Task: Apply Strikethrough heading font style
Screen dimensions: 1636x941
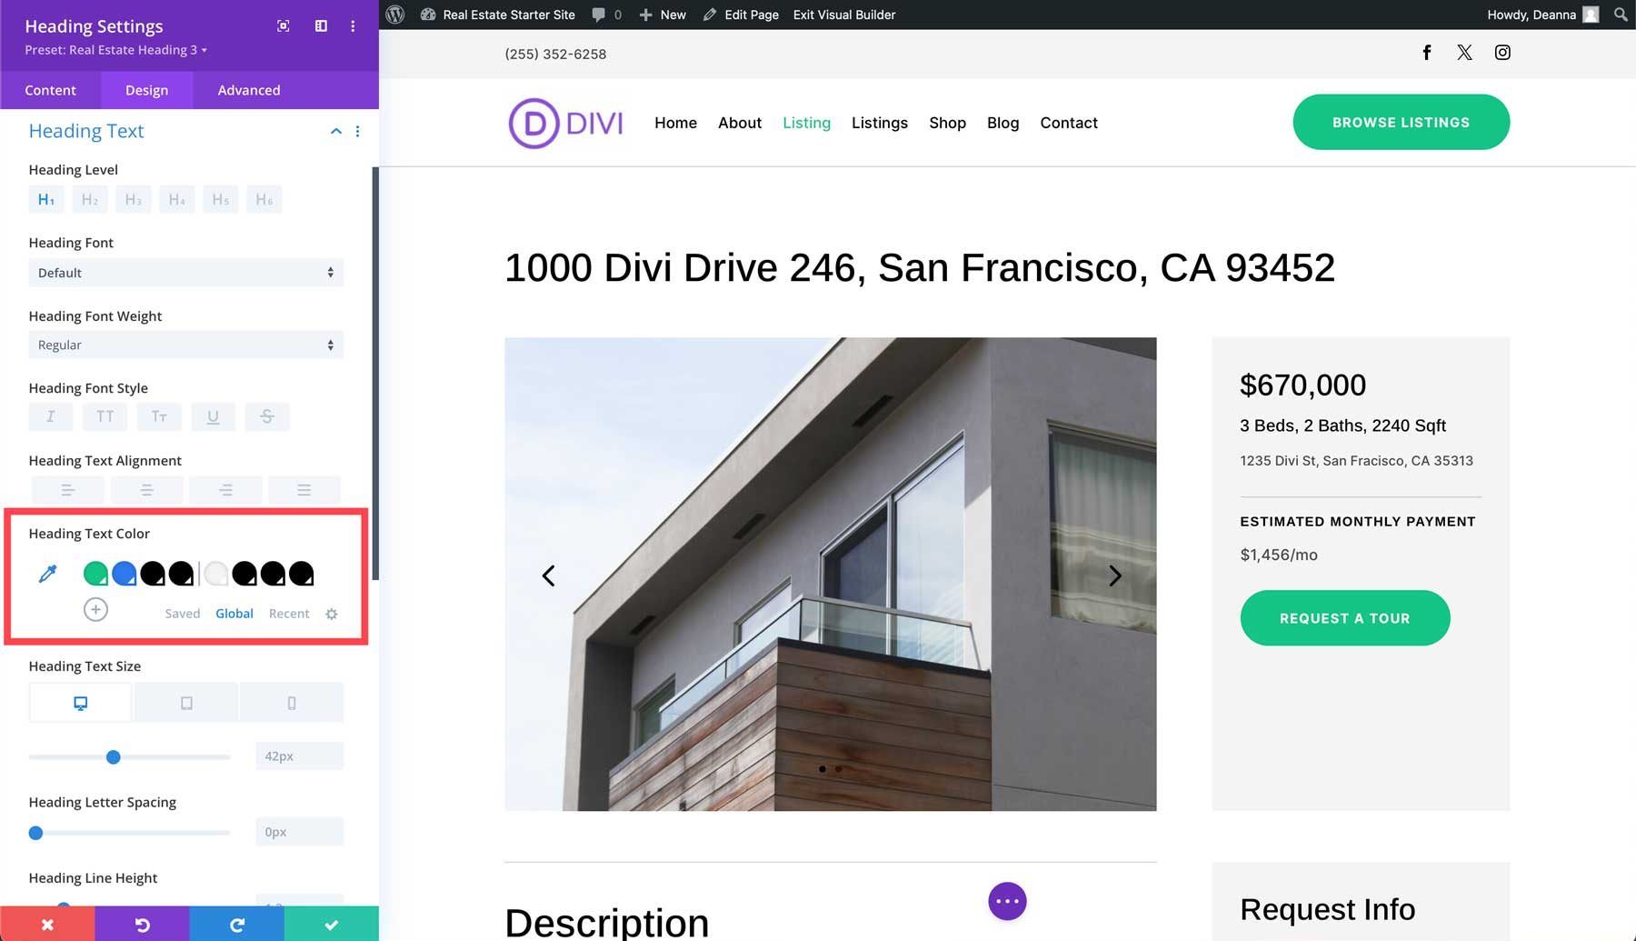Action: (267, 416)
